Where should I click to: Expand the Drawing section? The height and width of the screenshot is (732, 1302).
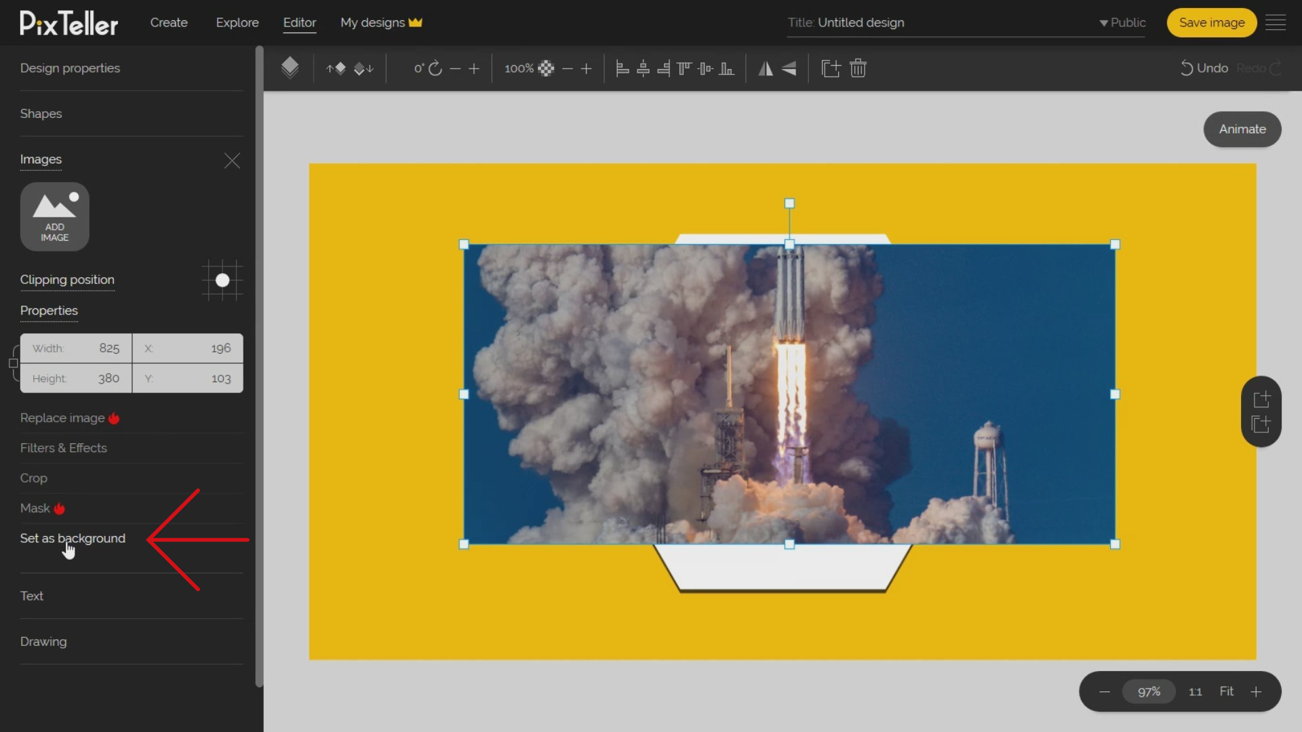coord(43,641)
